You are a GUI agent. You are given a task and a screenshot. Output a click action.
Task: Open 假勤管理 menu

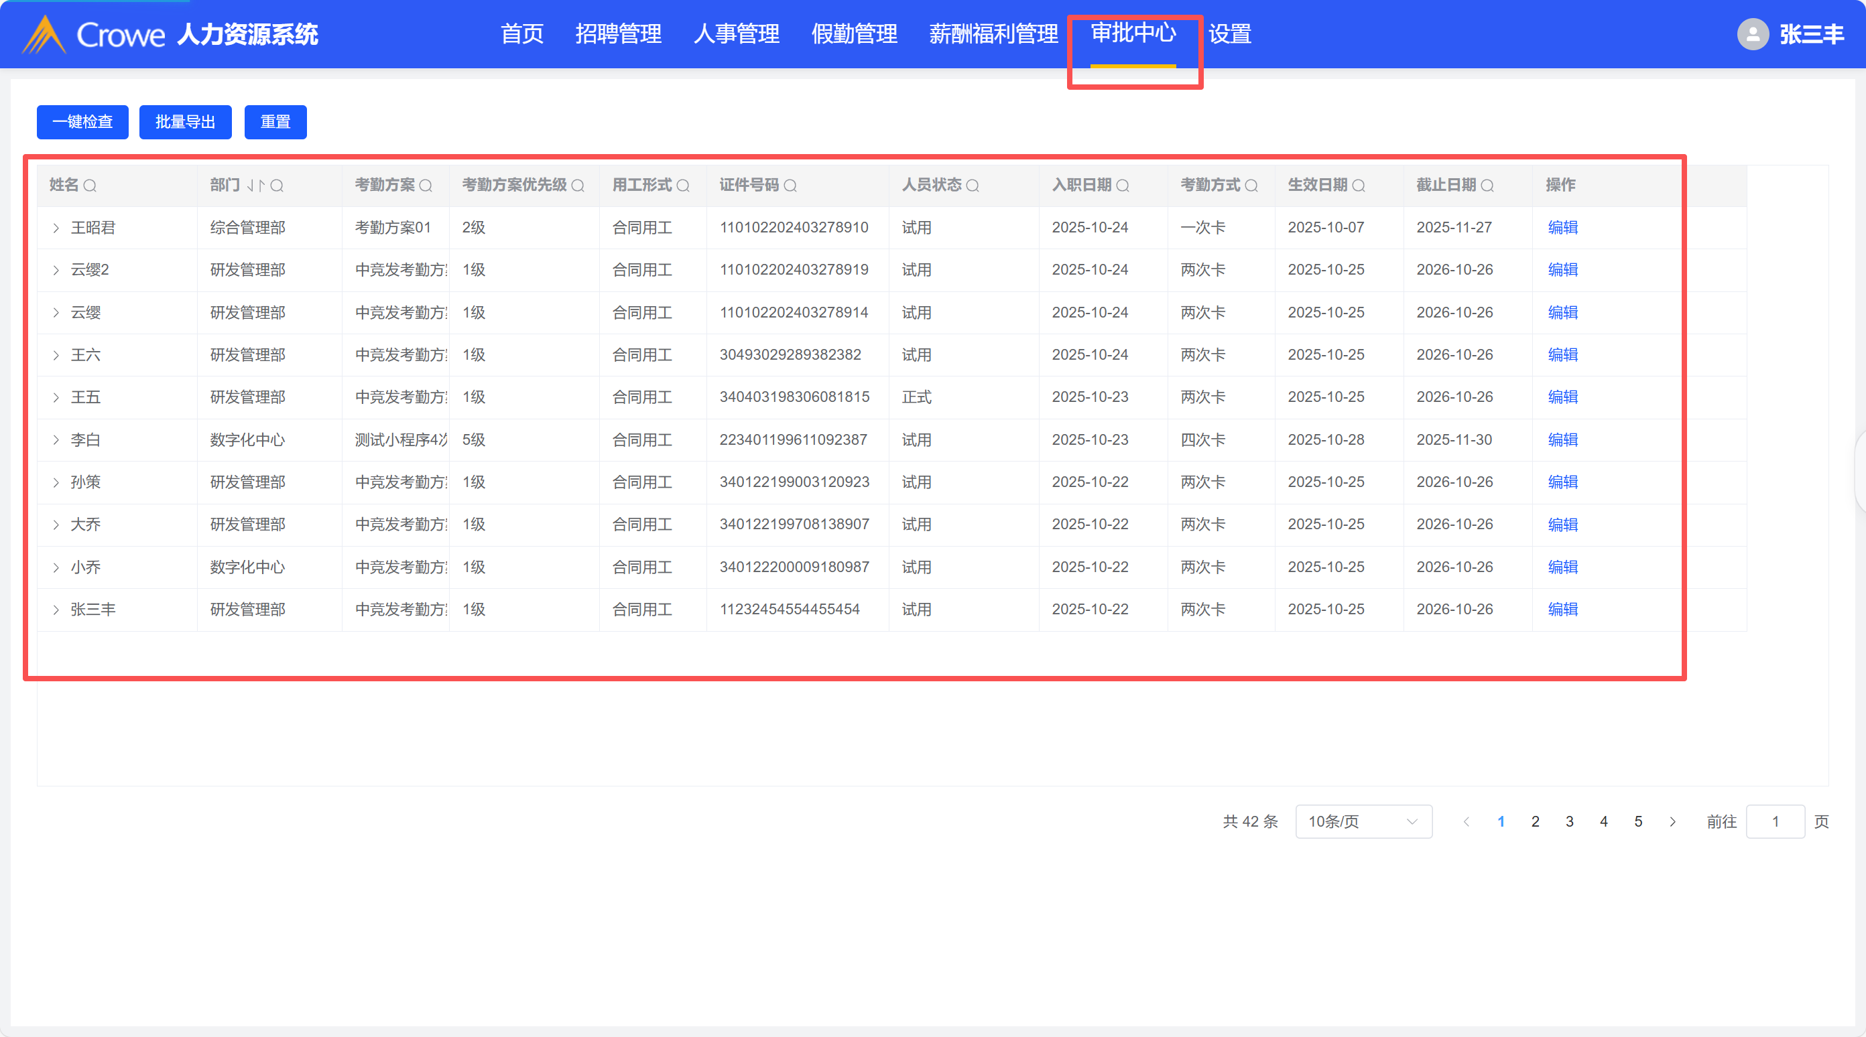[x=854, y=34]
